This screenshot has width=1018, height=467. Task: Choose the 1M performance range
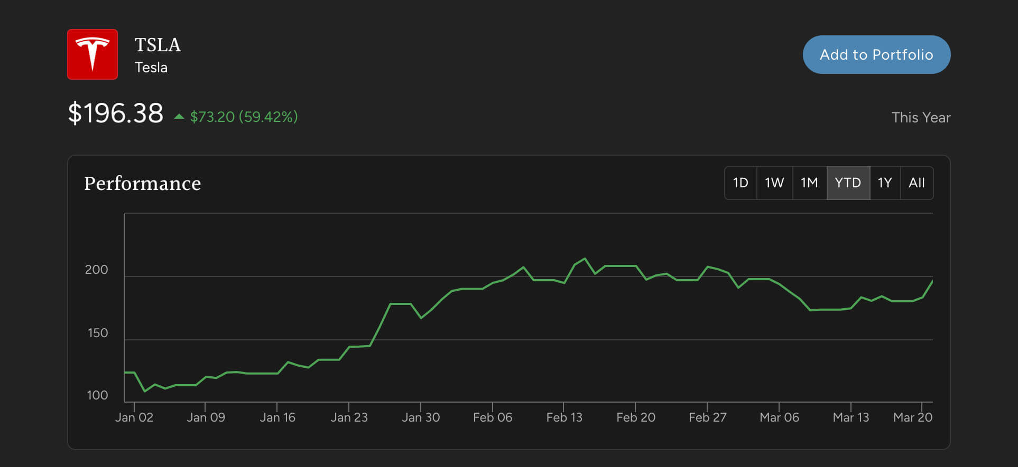(809, 183)
